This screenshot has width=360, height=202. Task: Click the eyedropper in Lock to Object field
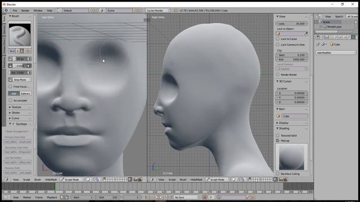pyautogui.click(x=306, y=34)
